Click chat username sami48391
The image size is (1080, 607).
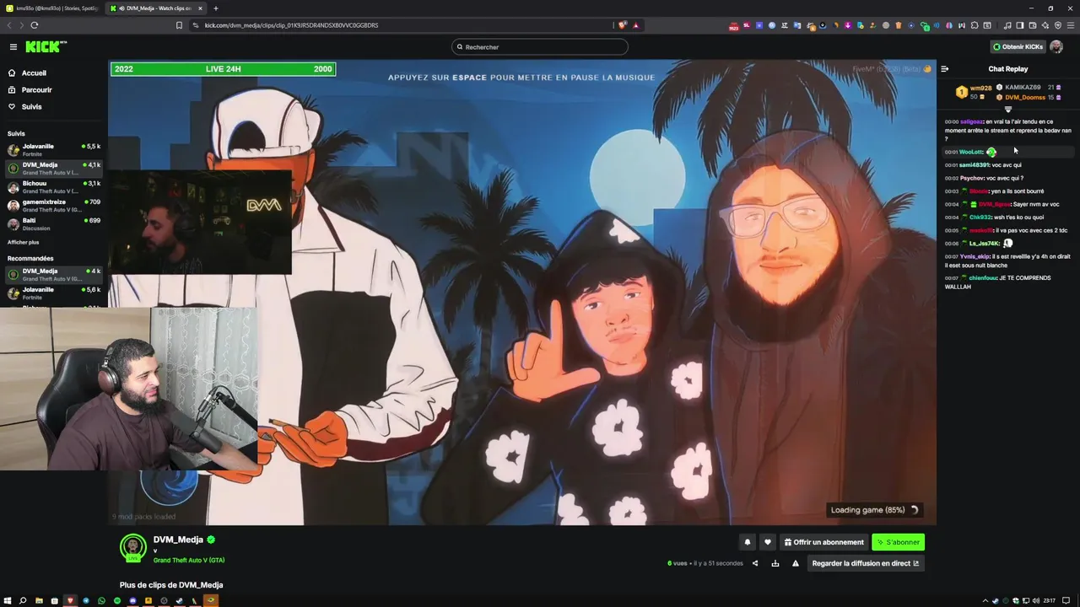[x=974, y=165]
